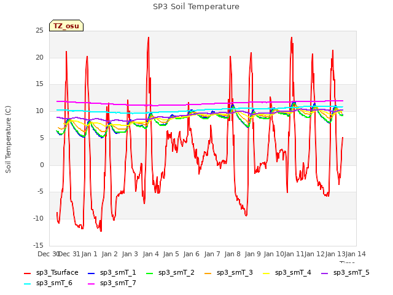Screen dimensions: 393x295
Task: Click the Jan 5 x-axis label
Action: [171, 254]
